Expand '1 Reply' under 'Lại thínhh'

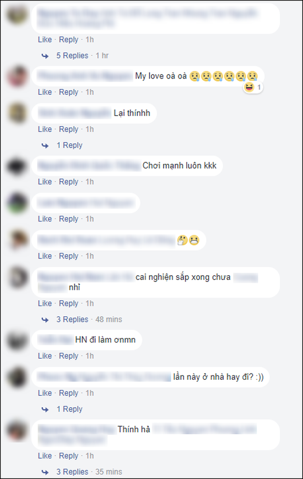69,145
